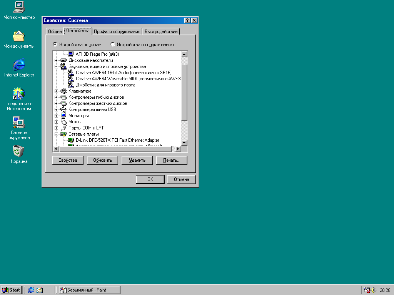Collapse the Звуковые, видео и игровые устройства node
The height and width of the screenshot is (295, 394).
tap(56, 66)
